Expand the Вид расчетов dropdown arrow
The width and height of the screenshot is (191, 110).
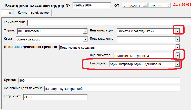click(x=177, y=56)
